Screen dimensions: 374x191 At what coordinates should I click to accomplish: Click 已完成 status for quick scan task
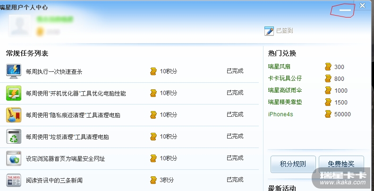coord(235,71)
